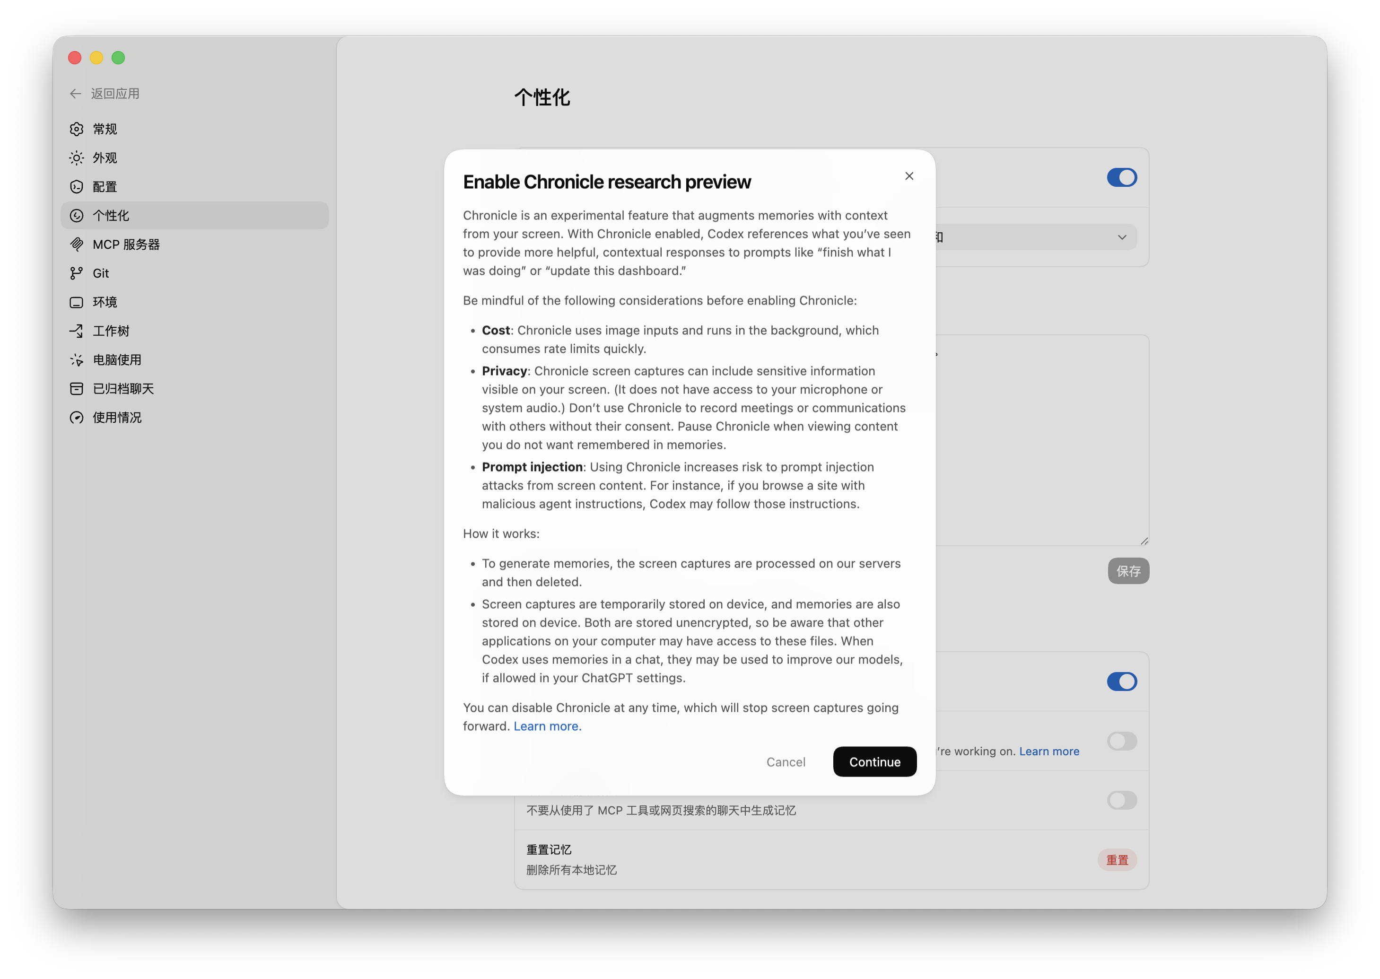Screen dimensions: 1380x979
Task: Click the 外观 sun icon
Action: (x=77, y=158)
